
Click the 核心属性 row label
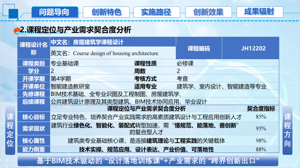[x=34, y=141]
